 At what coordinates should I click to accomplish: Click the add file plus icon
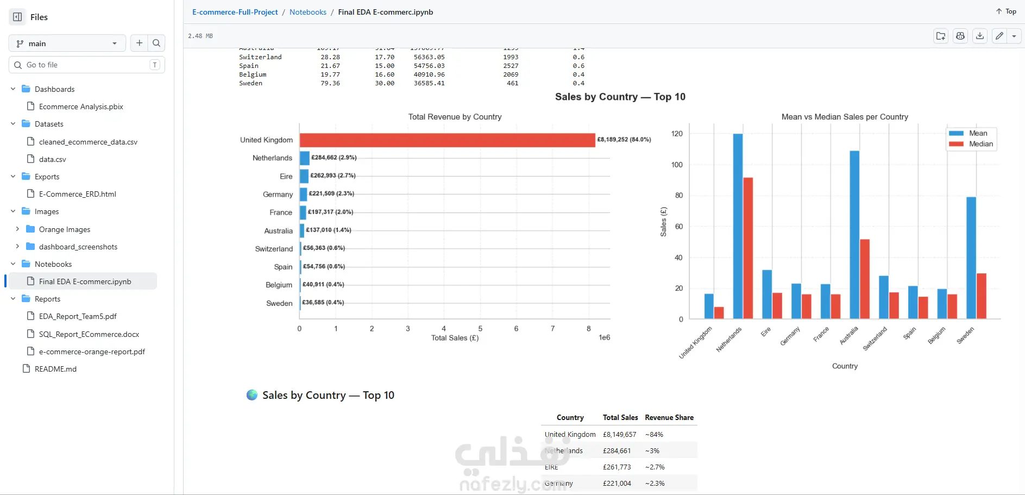(x=139, y=43)
